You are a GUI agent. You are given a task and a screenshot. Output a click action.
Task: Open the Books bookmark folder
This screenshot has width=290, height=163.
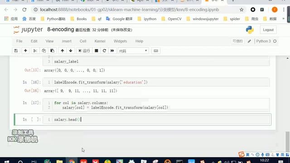point(78,19)
